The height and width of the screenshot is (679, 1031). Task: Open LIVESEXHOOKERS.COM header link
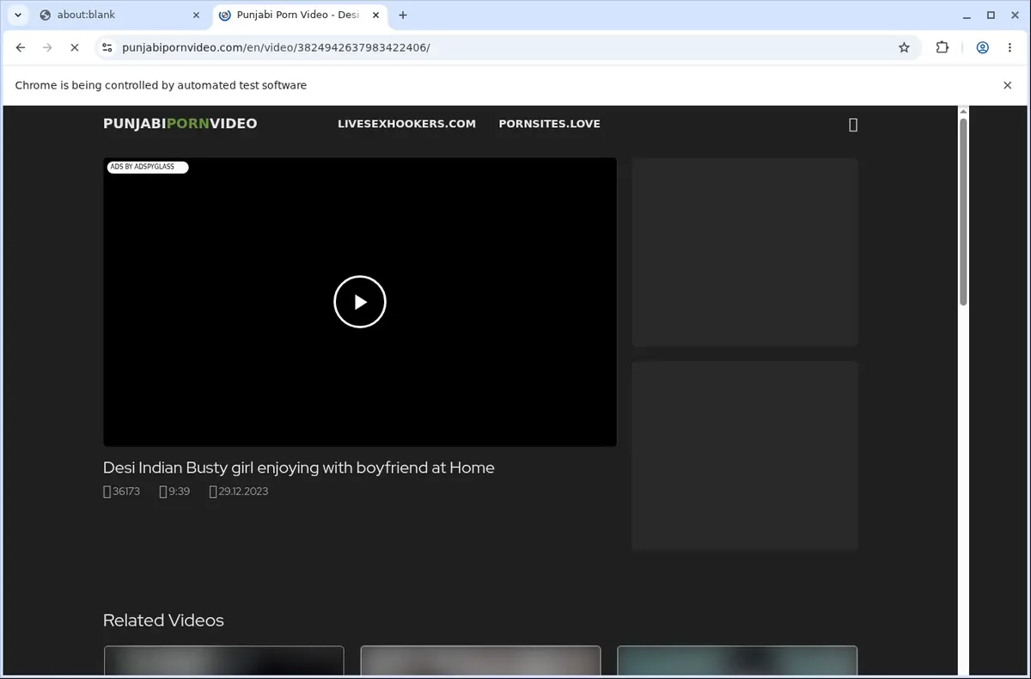coord(406,124)
